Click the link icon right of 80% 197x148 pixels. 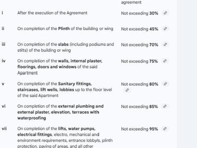(165, 84)
